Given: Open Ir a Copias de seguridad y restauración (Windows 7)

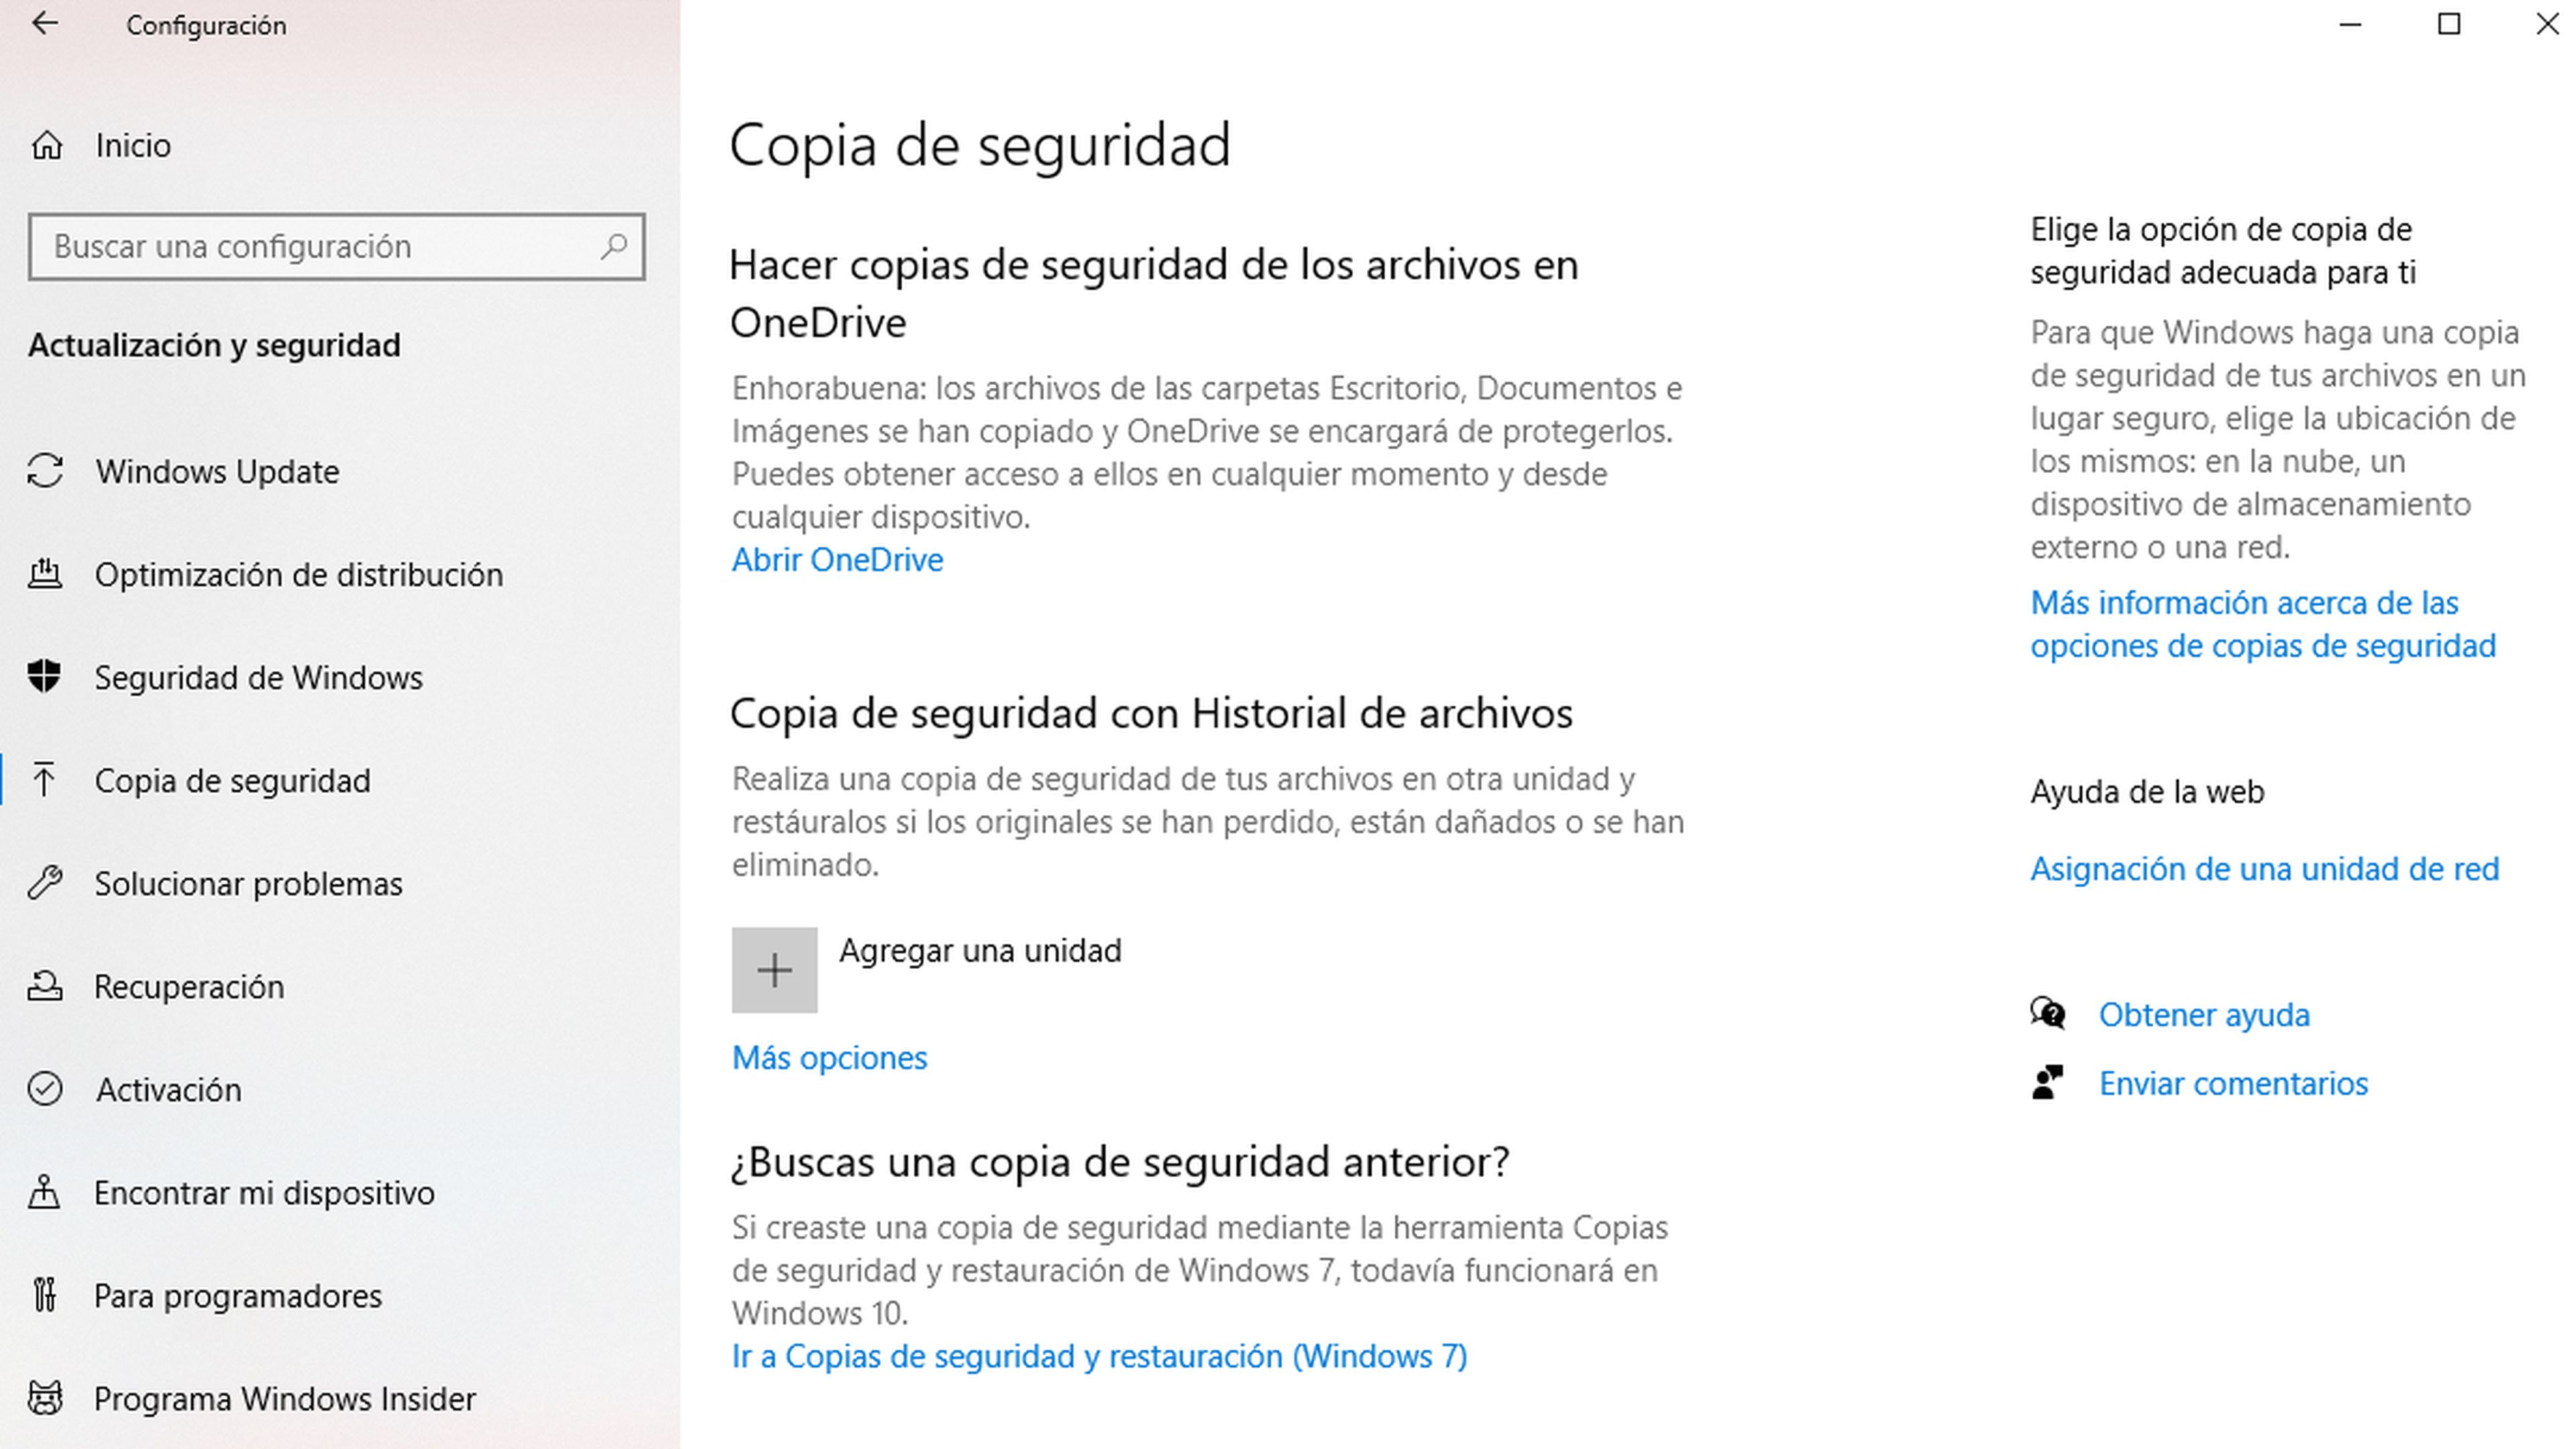Looking at the screenshot, I should pos(1099,1356).
